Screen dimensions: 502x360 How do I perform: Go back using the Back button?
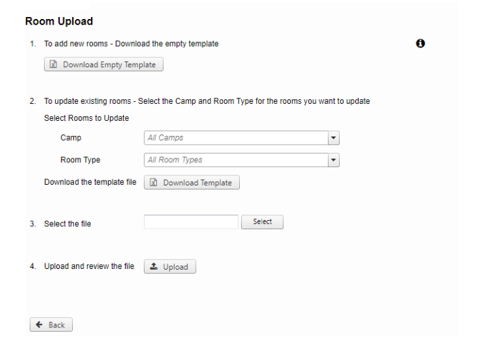tap(51, 325)
